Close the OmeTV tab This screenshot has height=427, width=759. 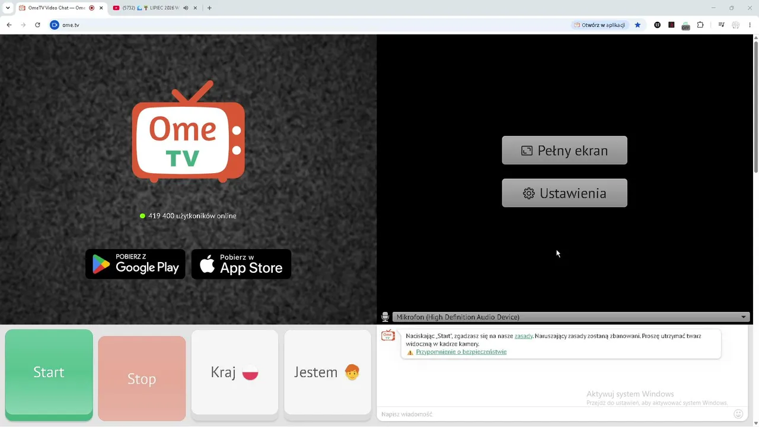[x=101, y=8]
